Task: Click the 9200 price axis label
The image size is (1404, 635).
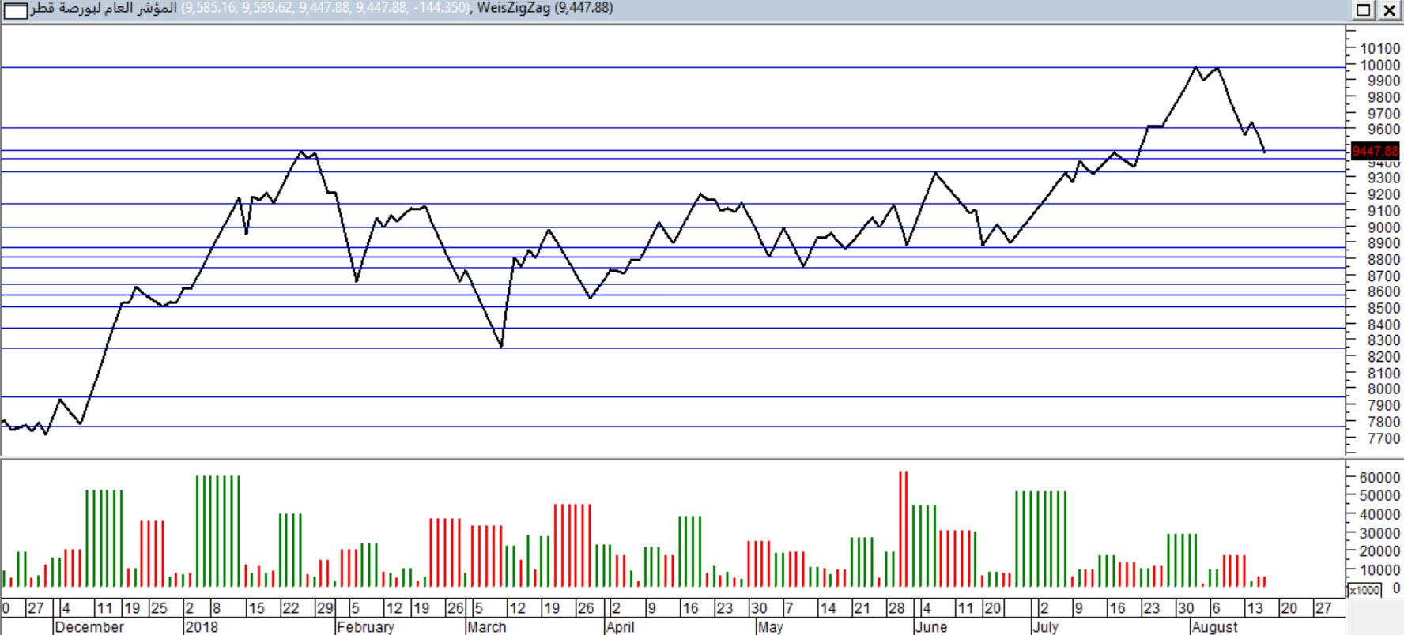Action: (1383, 194)
